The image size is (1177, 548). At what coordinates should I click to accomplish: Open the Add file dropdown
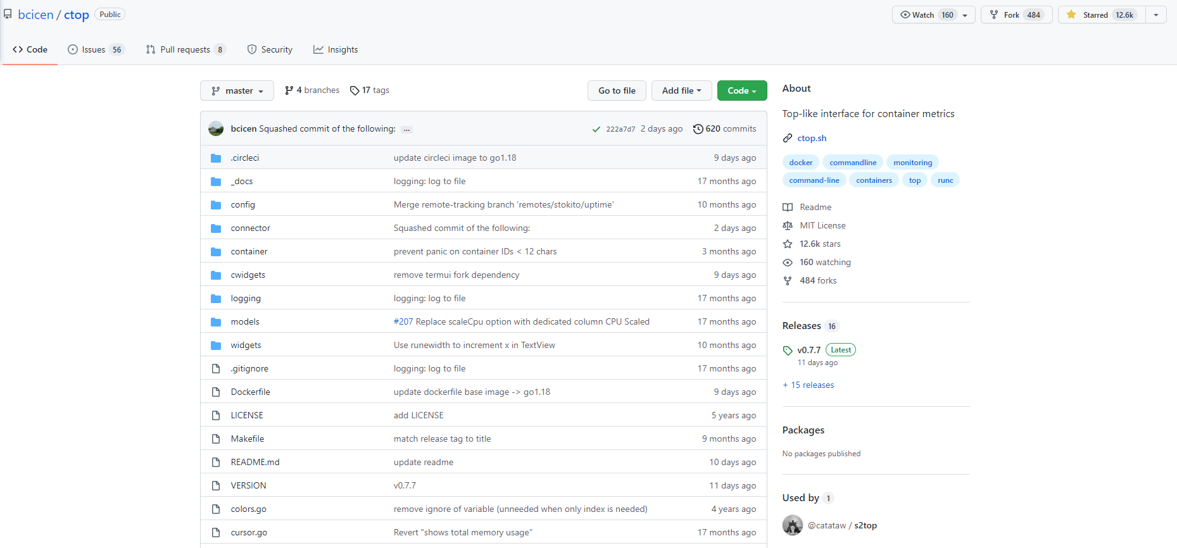point(682,90)
